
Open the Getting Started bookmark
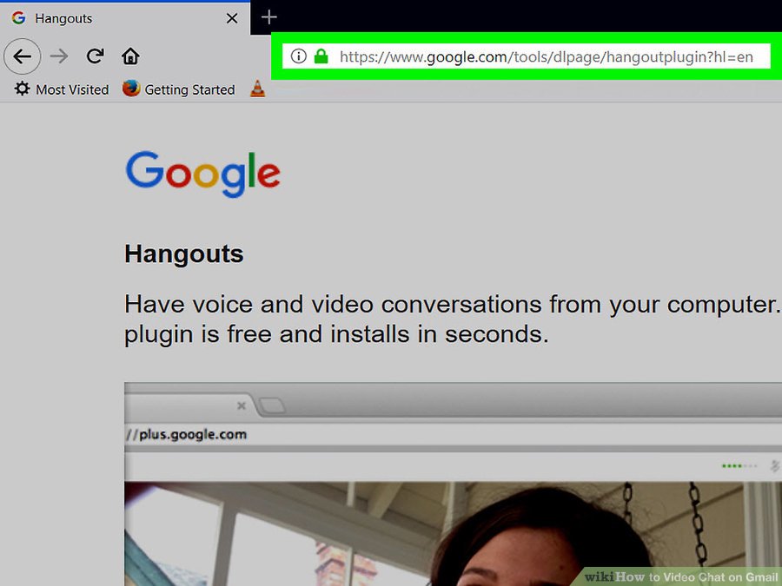[x=179, y=89]
